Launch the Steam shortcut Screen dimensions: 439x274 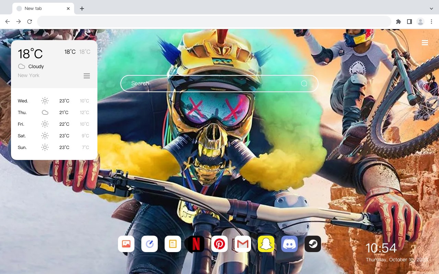point(313,244)
